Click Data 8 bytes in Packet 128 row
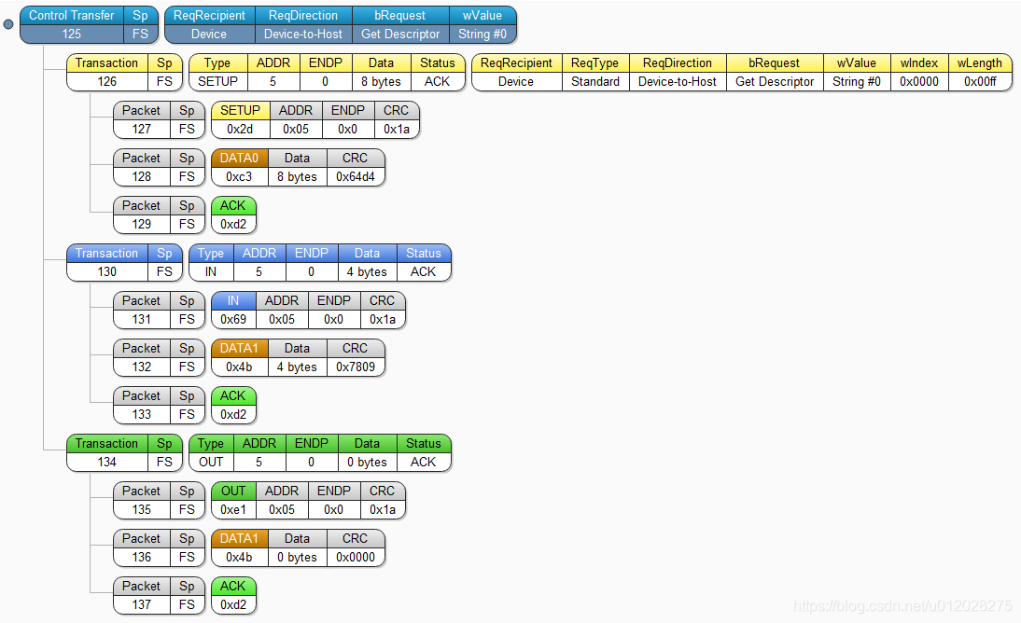Viewport: 1021px width, 623px height. (x=297, y=167)
